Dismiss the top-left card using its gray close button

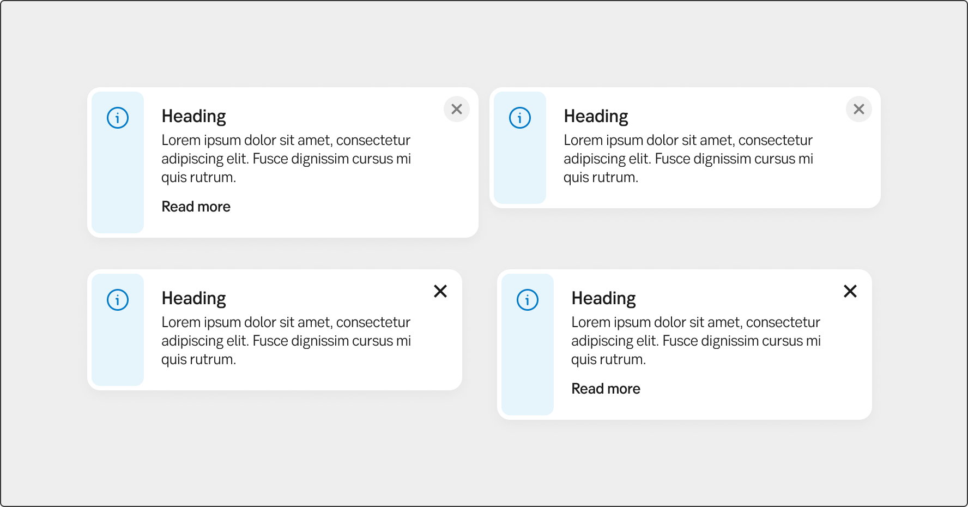[x=457, y=109]
